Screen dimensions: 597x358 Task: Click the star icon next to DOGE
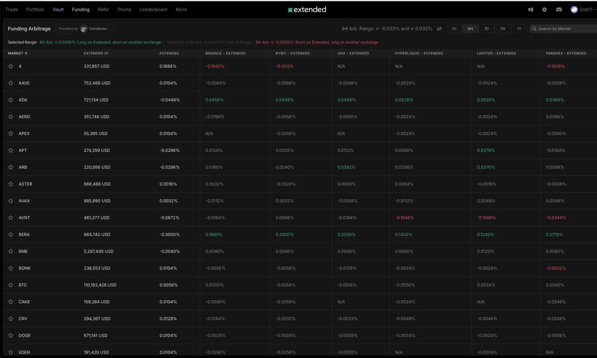10,335
